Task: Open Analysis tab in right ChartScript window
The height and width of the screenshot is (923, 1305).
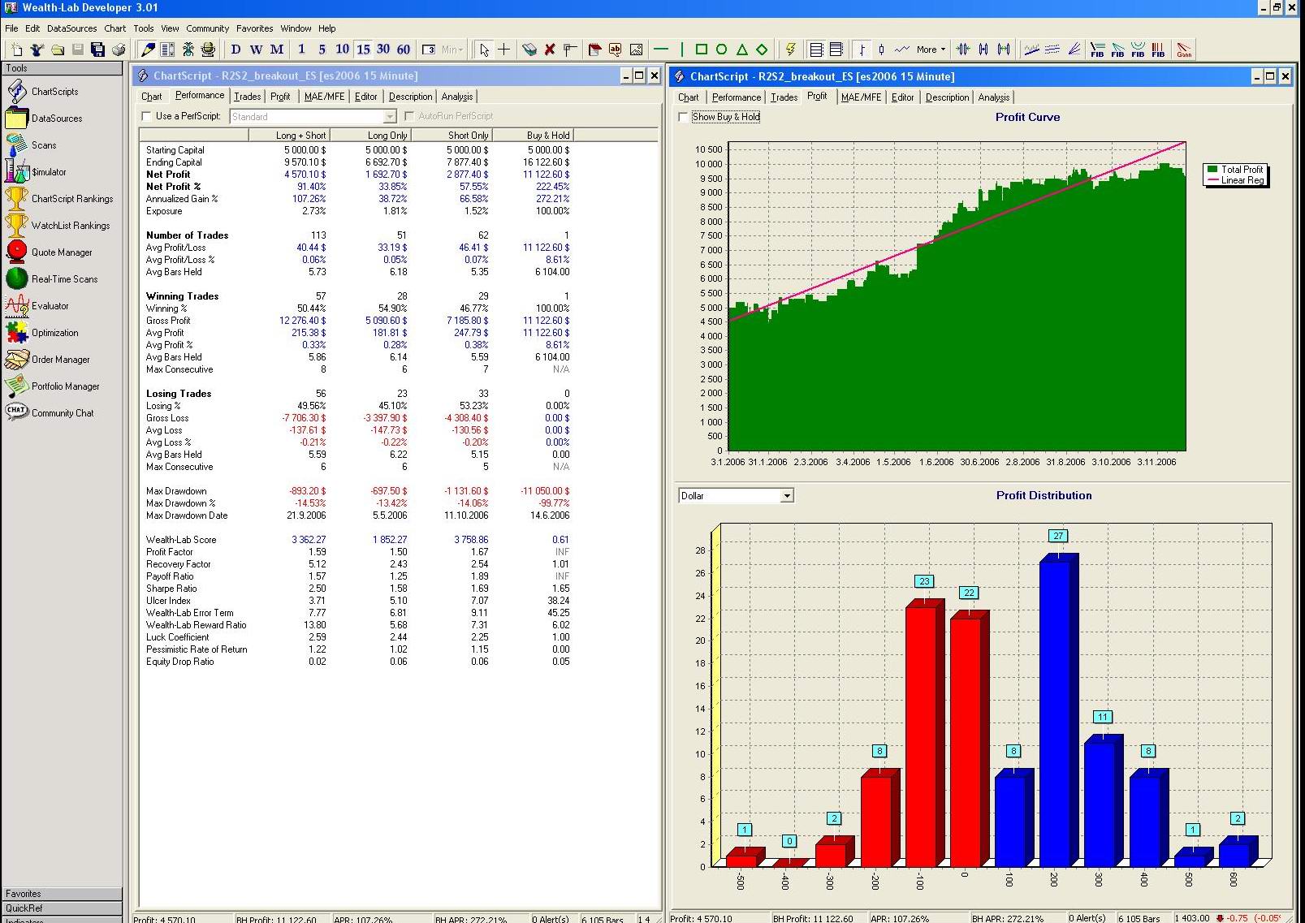Action: pos(994,97)
